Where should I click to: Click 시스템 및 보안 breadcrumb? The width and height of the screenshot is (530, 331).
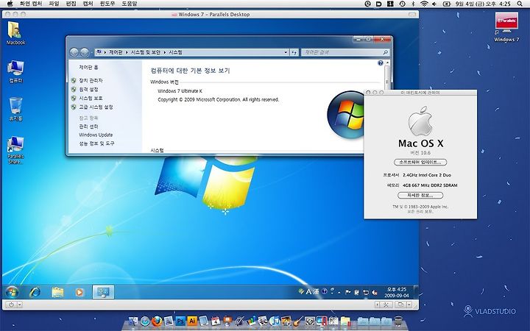click(146, 52)
